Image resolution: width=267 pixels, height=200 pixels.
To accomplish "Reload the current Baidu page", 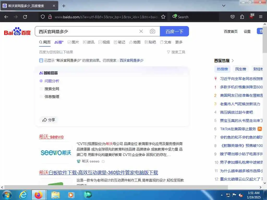I will point(25,17).
